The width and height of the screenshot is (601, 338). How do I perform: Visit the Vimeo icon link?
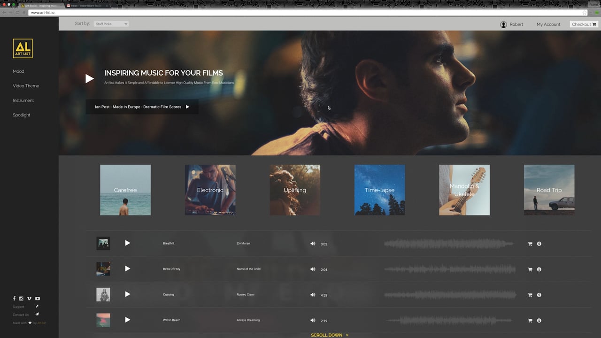pyautogui.click(x=29, y=299)
